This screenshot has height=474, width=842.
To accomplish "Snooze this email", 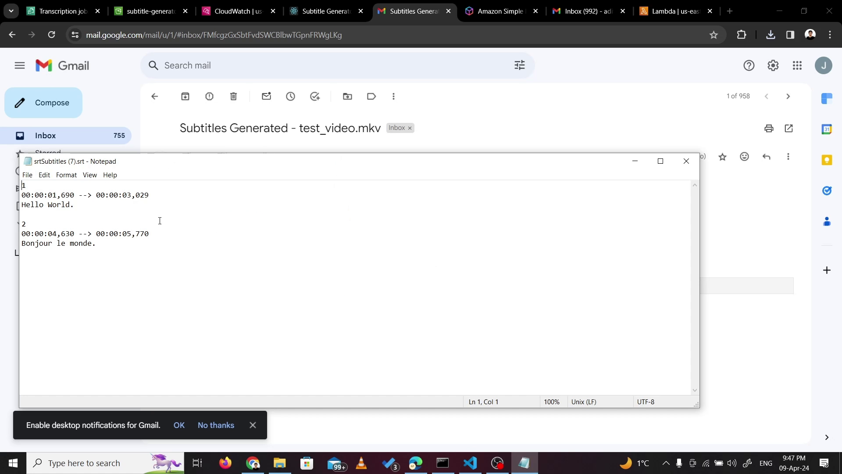I will [290, 97].
